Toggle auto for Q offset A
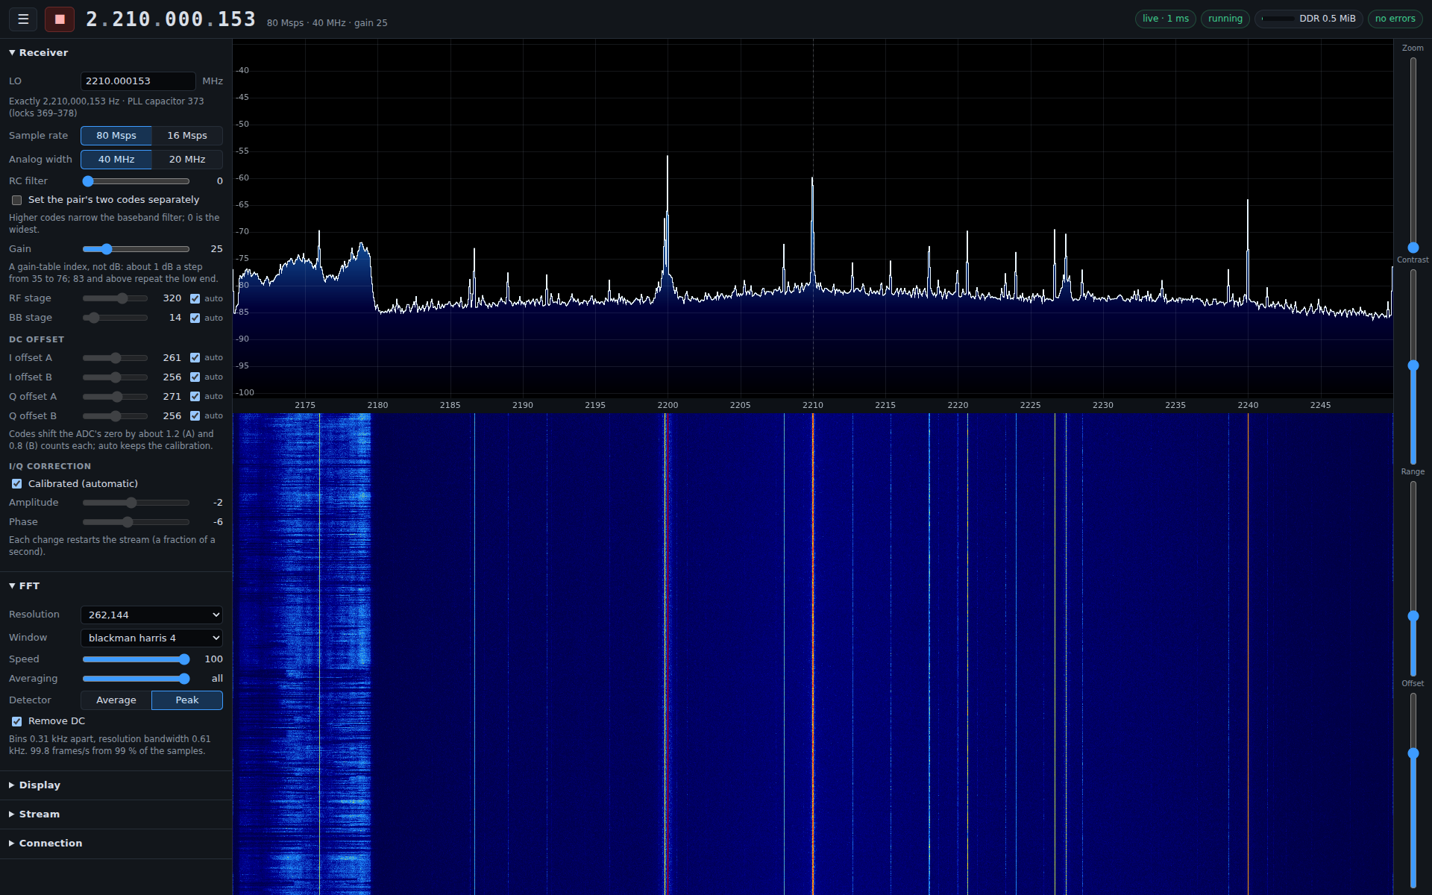 click(x=195, y=397)
